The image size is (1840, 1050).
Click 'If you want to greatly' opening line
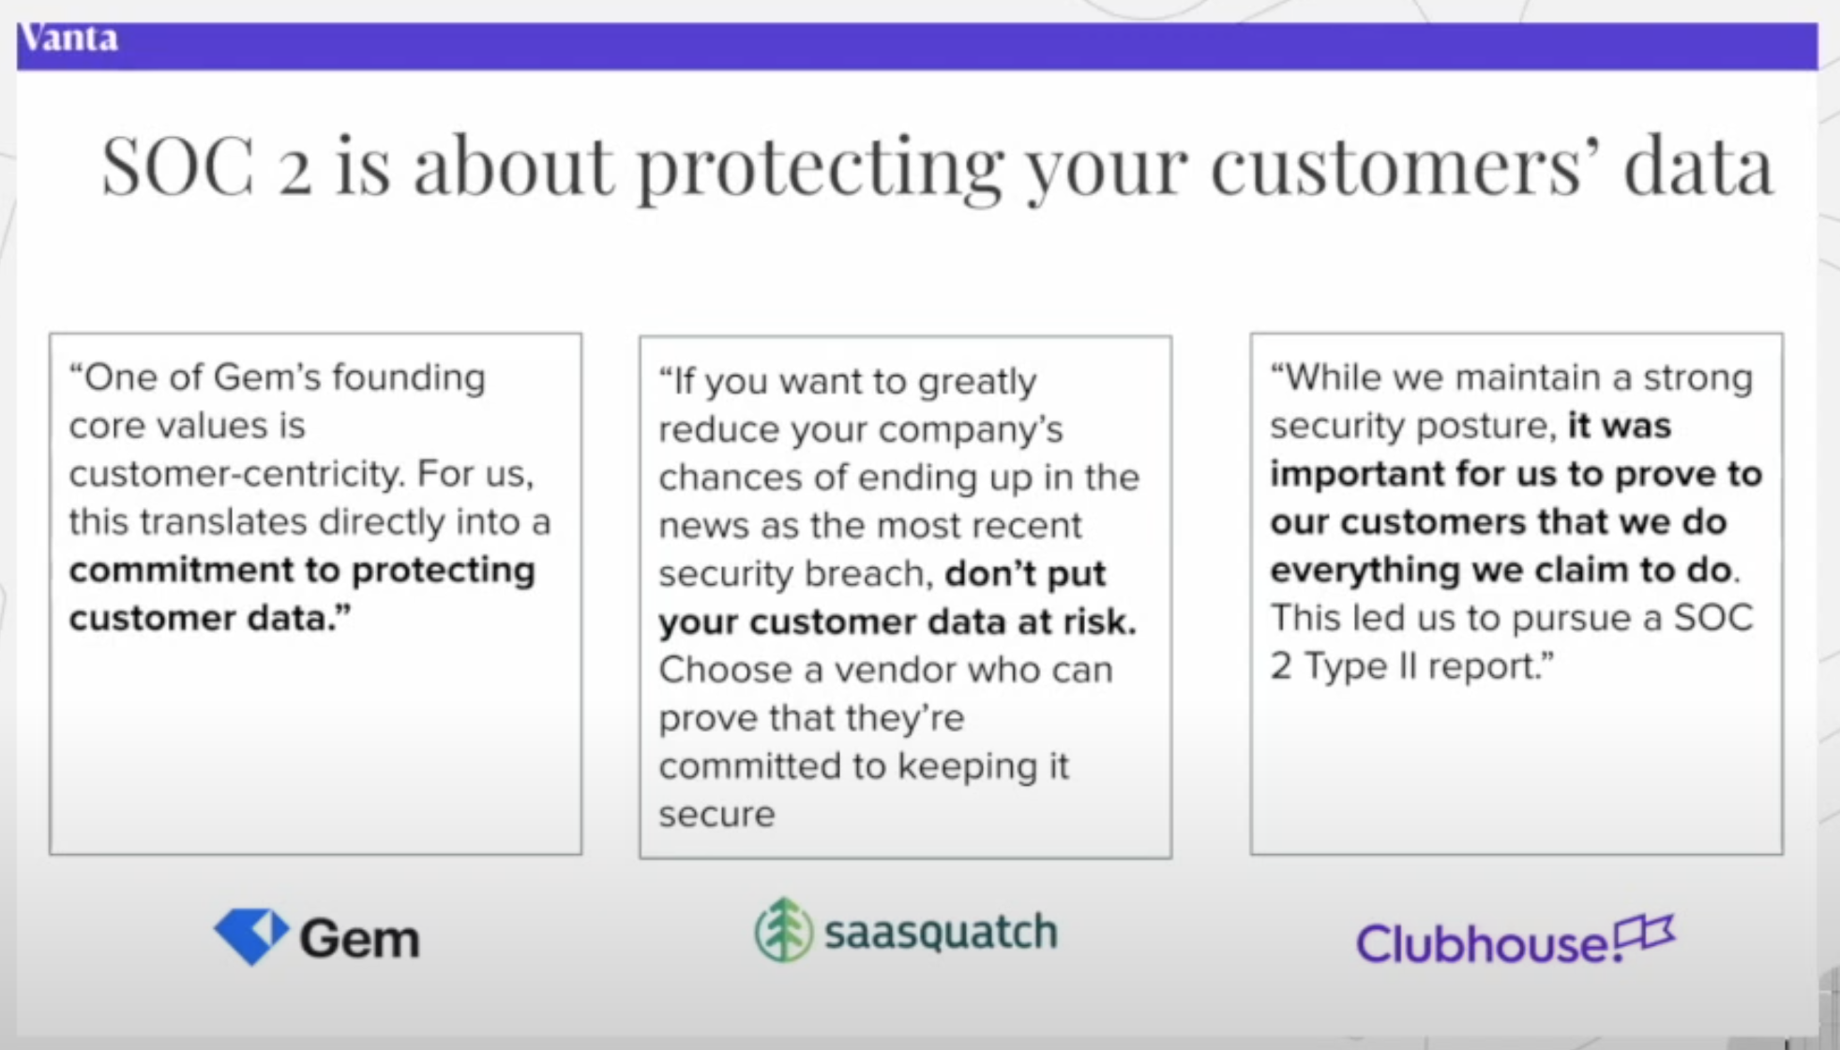848,381
